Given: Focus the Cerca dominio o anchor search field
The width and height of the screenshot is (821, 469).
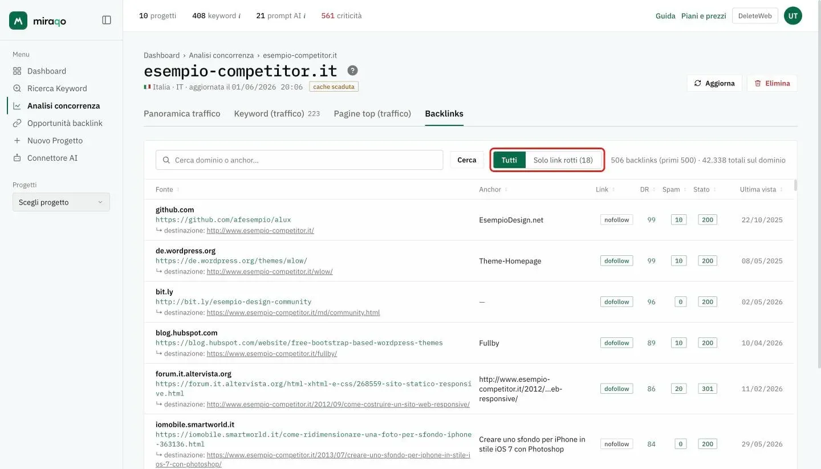Looking at the screenshot, I should (x=299, y=160).
